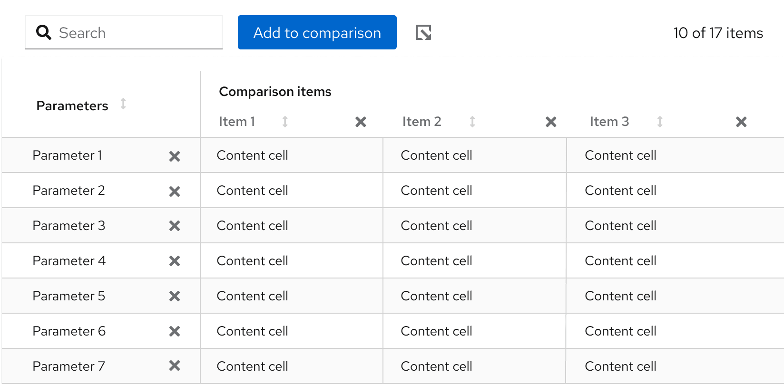Viewport: 784px width, 384px height.
Task: Remove Item 2 from comparison
Action: [x=551, y=122]
